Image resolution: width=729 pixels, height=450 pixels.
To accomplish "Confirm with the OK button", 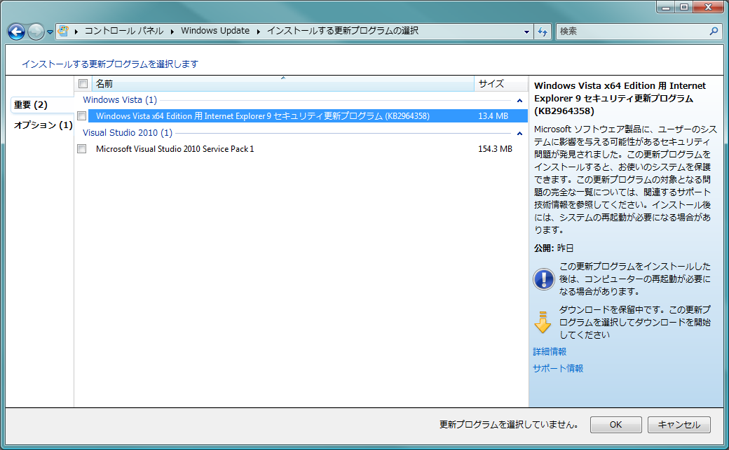I will (615, 425).
